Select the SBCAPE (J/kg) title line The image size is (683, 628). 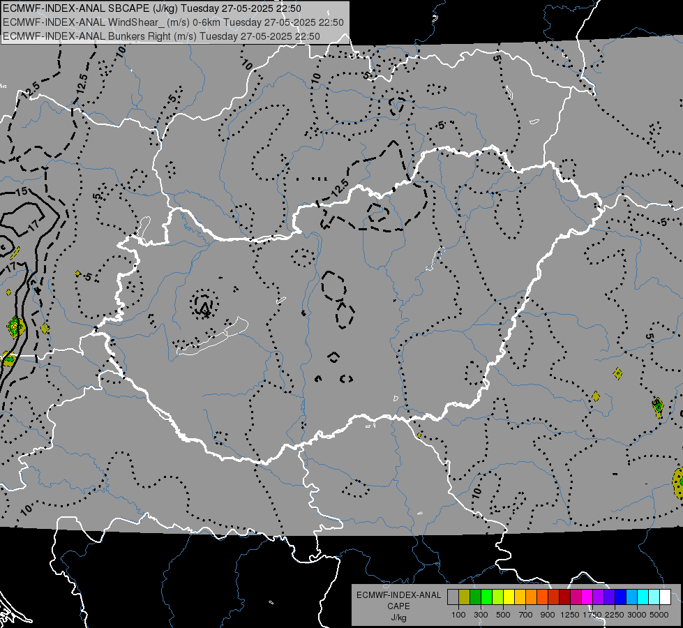[152, 8]
